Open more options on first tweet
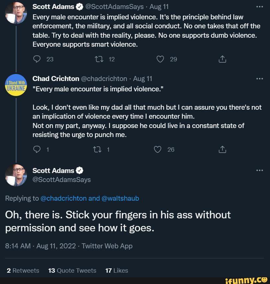 click(x=260, y=7)
